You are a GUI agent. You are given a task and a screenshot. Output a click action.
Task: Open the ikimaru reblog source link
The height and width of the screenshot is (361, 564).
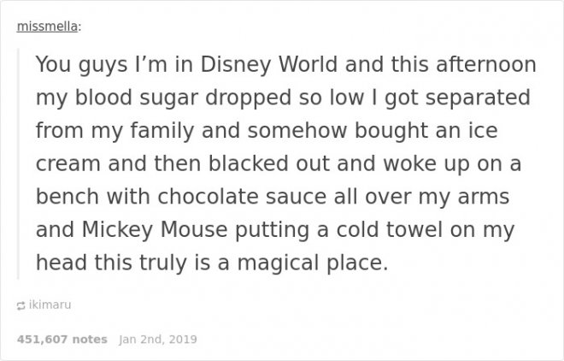coord(48,303)
